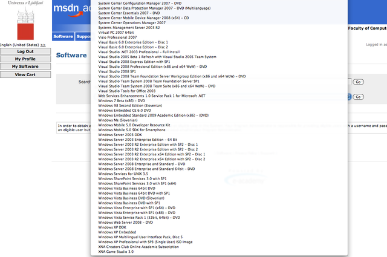Pick Windows Me (Slovenian)
This screenshot has height=257, width=387.
(118, 120)
